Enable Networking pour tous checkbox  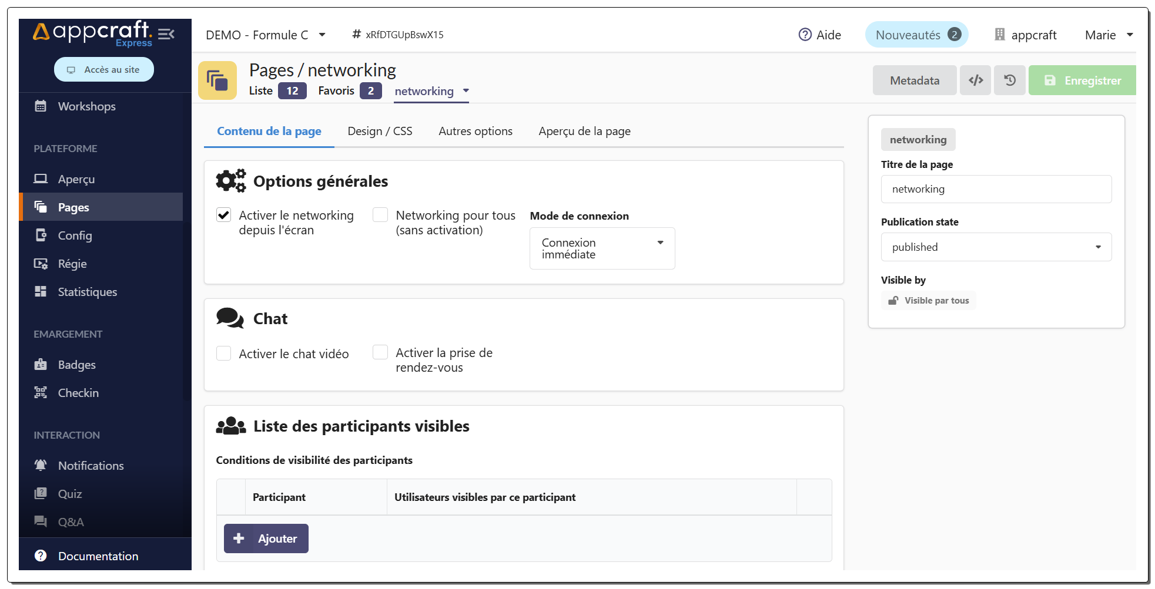(x=380, y=216)
